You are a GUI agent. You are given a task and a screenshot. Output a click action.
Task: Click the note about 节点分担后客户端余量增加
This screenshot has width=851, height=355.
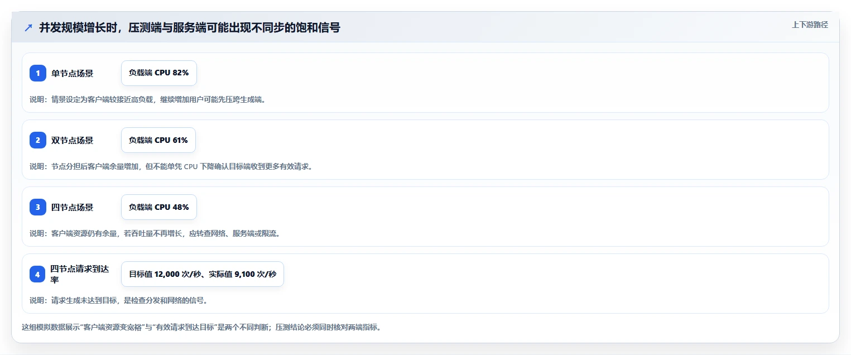(171, 166)
